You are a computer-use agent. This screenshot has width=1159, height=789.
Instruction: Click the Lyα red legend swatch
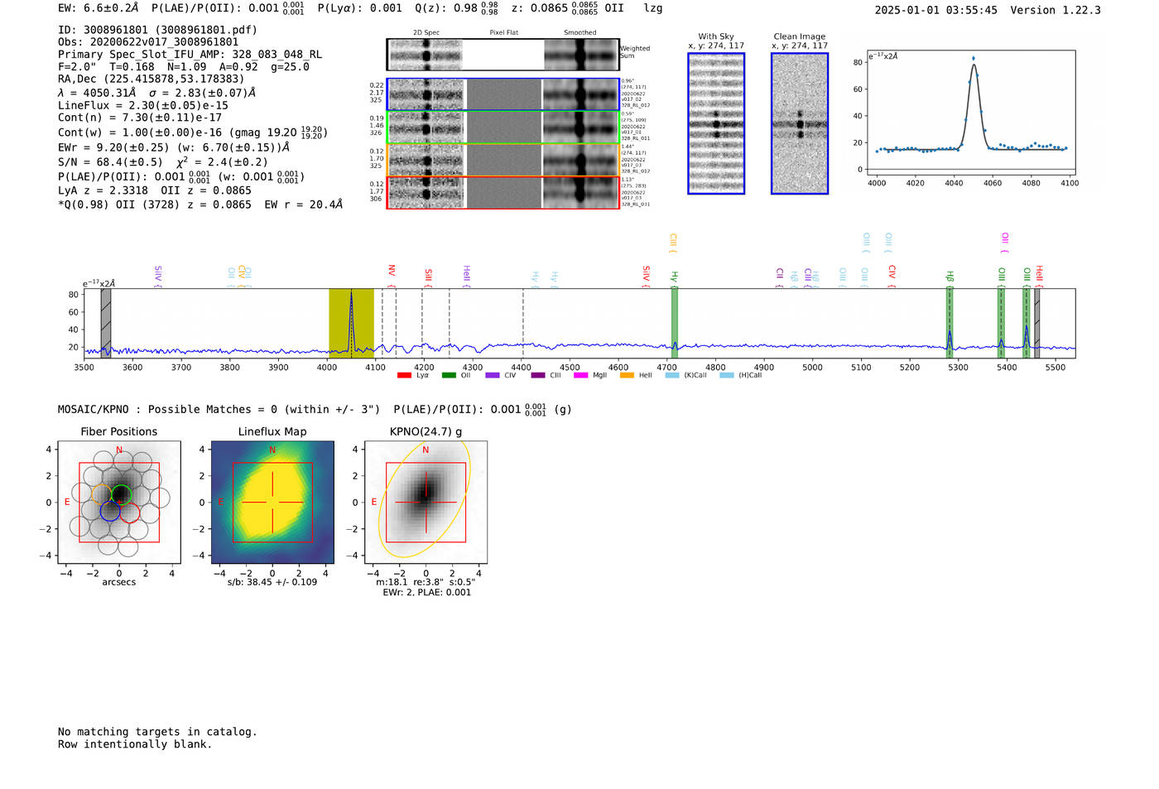[404, 376]
